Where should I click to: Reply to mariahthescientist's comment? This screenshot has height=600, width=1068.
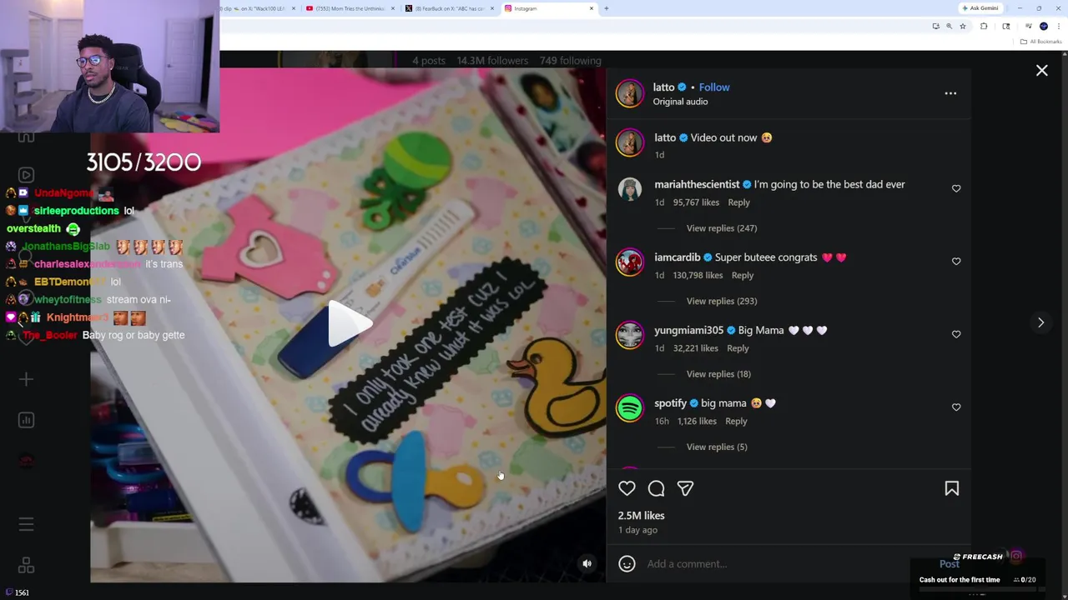click(x=738, y=202)
